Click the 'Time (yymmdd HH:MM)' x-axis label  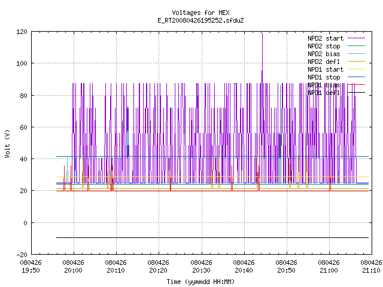[x=200, y=282]
